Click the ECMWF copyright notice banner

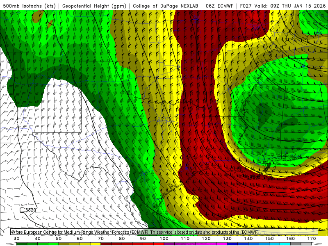(164, 232)
